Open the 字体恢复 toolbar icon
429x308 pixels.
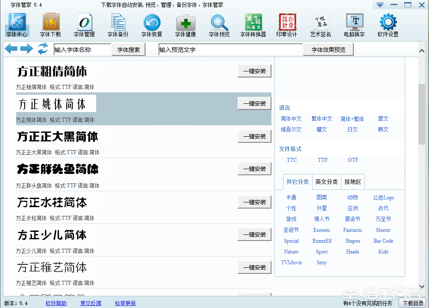point(152,25)
